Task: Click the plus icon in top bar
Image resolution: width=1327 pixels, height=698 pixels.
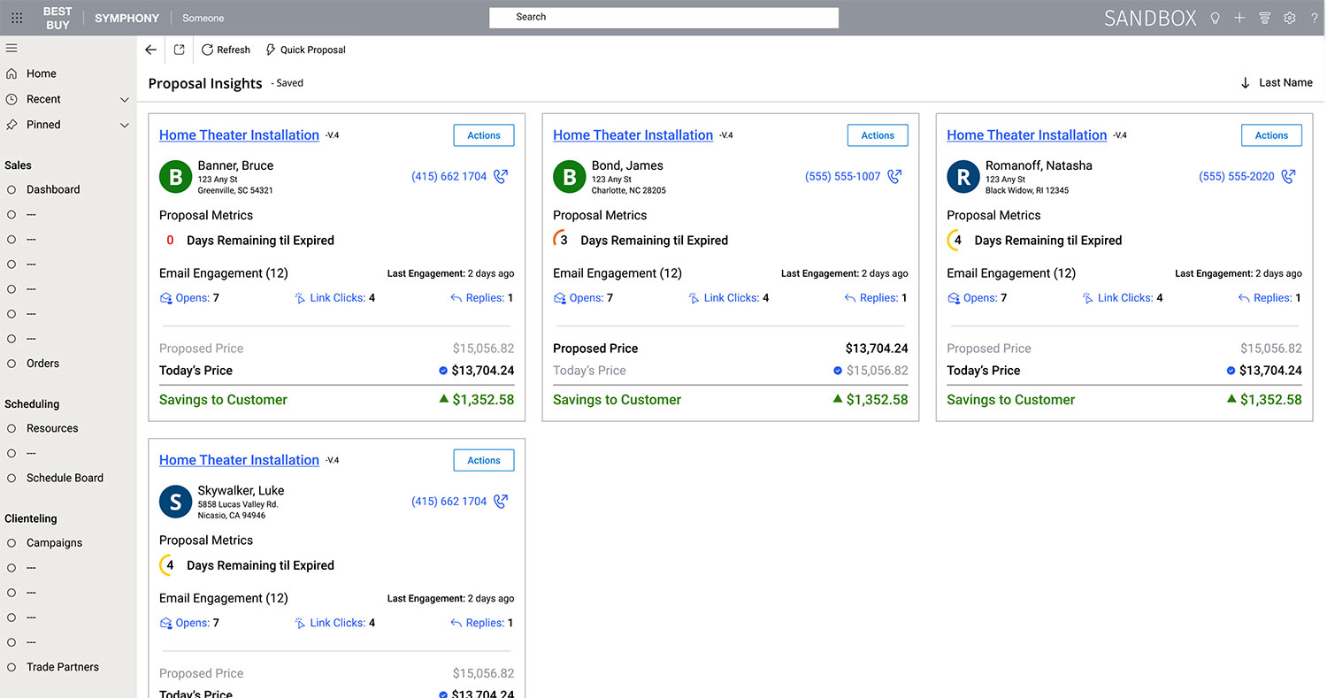Action: (1239, 18)
